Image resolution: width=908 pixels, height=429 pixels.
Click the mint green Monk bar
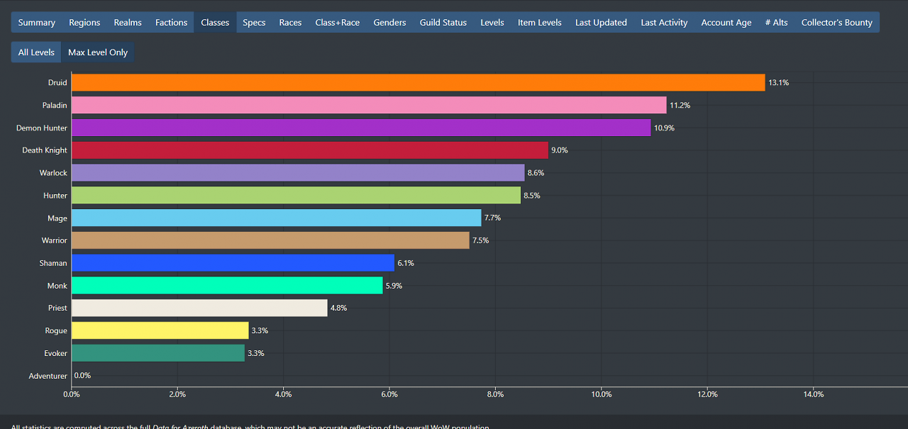pyautogui.click(x=227, y=286)
